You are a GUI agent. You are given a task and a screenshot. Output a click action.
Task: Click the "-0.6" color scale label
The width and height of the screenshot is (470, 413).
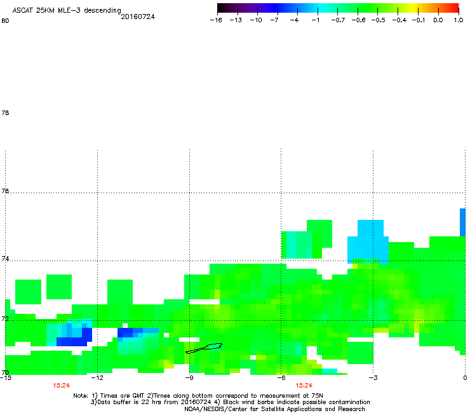[x=358, y=20]
